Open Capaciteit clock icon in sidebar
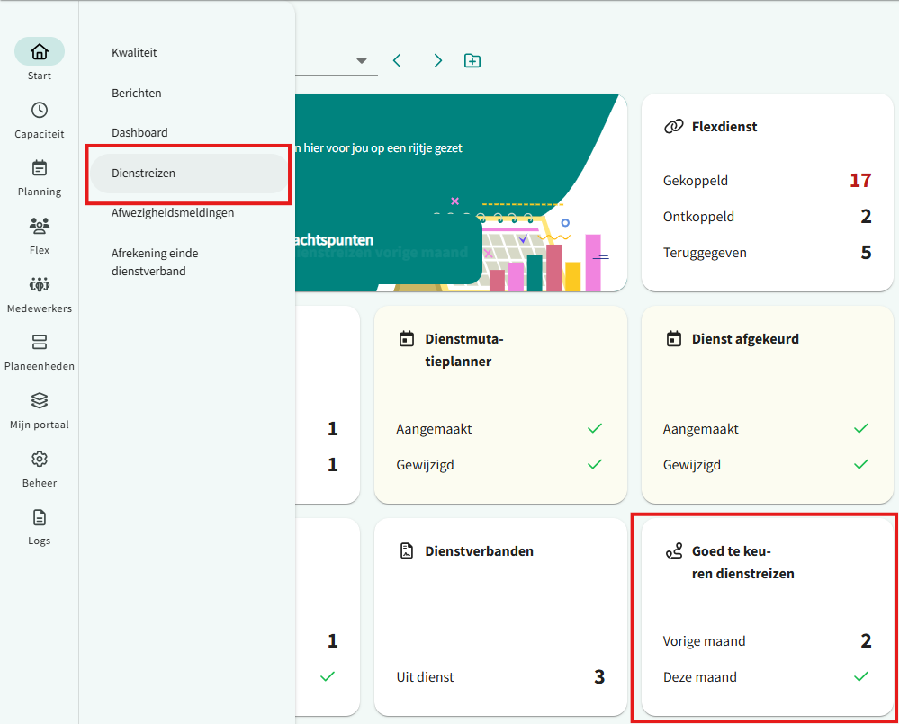This screenshot has height=724, width=899. [x=39, y=111]
